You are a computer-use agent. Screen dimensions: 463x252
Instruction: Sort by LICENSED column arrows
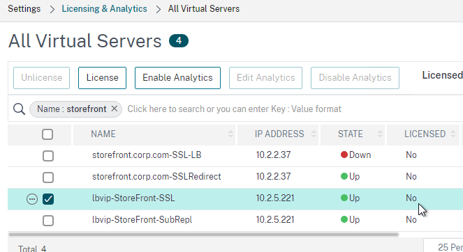coord(453,134)
